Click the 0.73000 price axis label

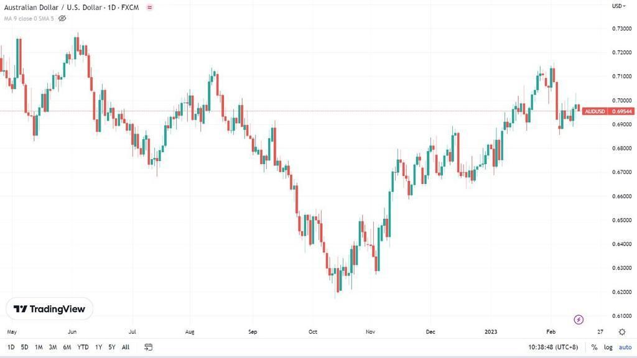(621, 29)
